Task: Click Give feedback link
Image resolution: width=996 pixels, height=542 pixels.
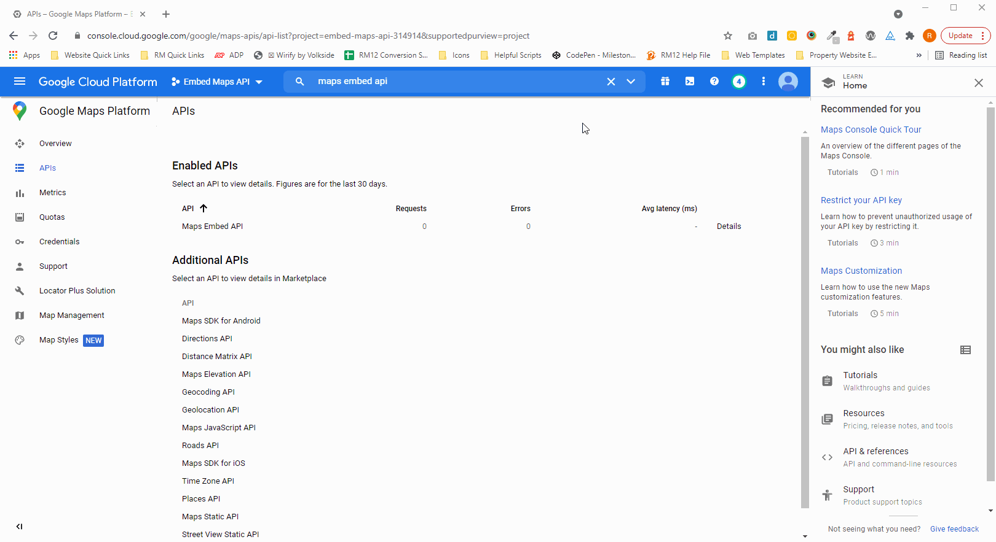Action: click(x=954, y=529)
